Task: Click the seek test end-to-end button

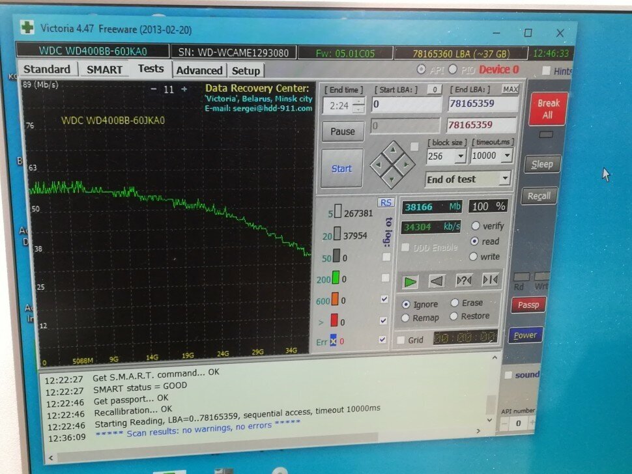Action: 490,279
